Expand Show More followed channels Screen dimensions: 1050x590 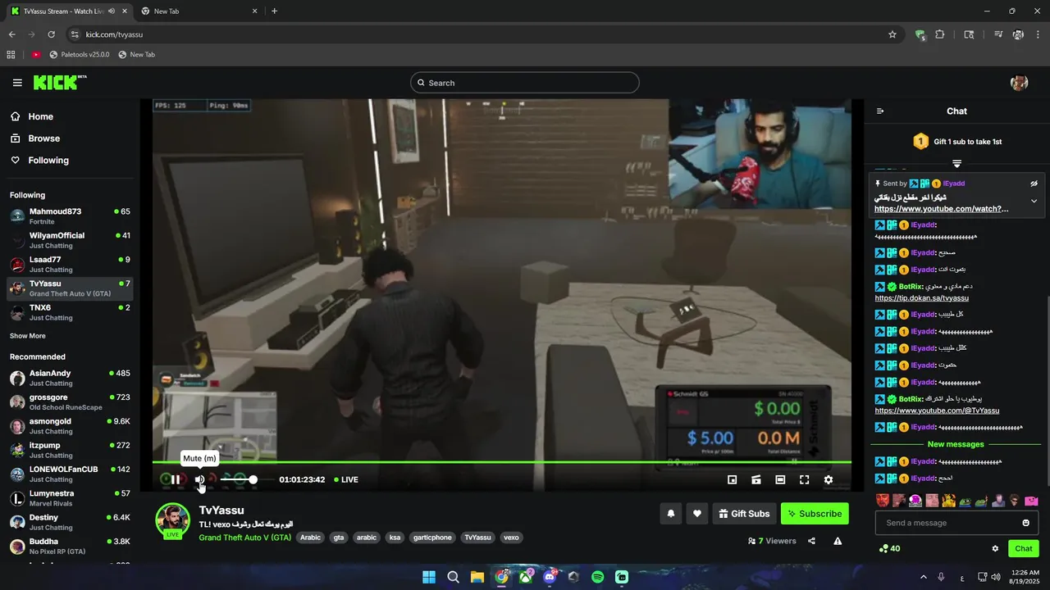point(28,336)
